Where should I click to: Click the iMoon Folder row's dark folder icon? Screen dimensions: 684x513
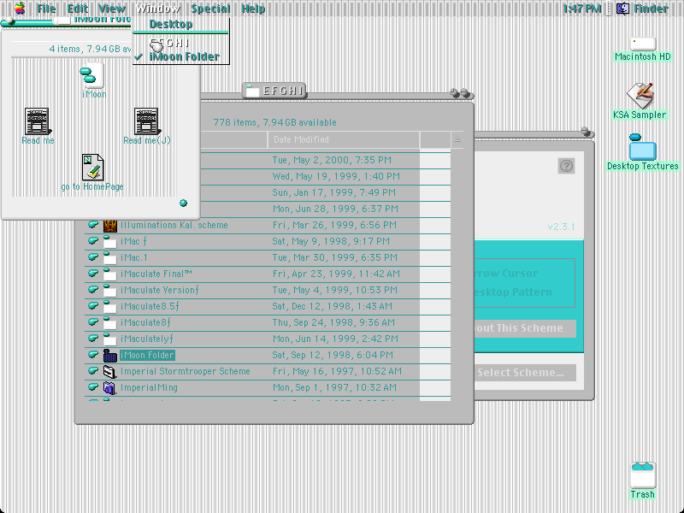tap(110, 355)
